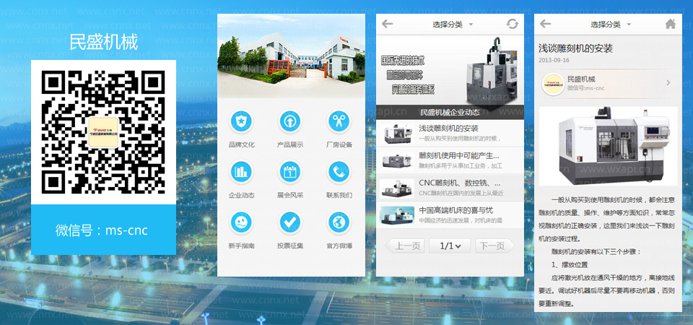Click 微信号:ms-cnc in the account card
The image size is (693, 325).
pyautogui.click(x=585, y=88)
